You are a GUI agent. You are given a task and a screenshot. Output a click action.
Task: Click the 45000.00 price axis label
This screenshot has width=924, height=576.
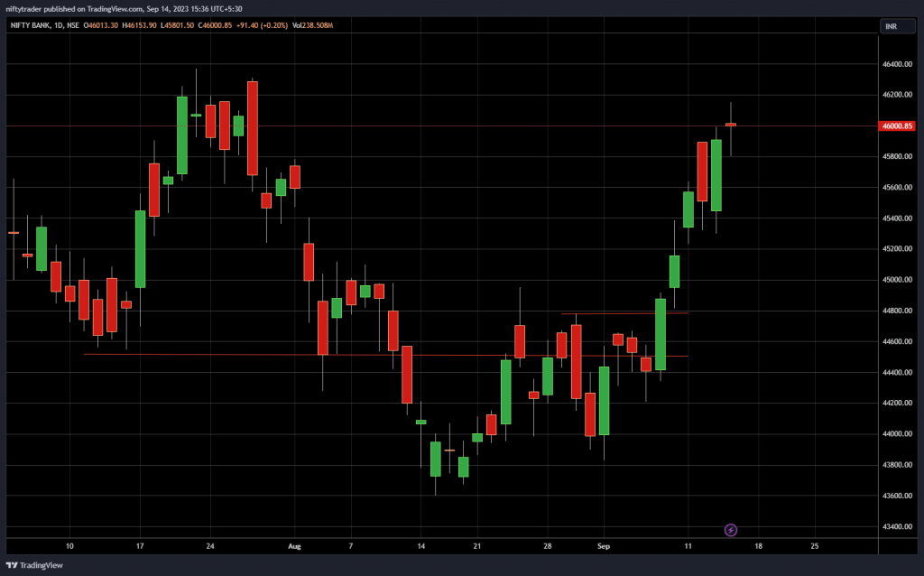point(897,280)
